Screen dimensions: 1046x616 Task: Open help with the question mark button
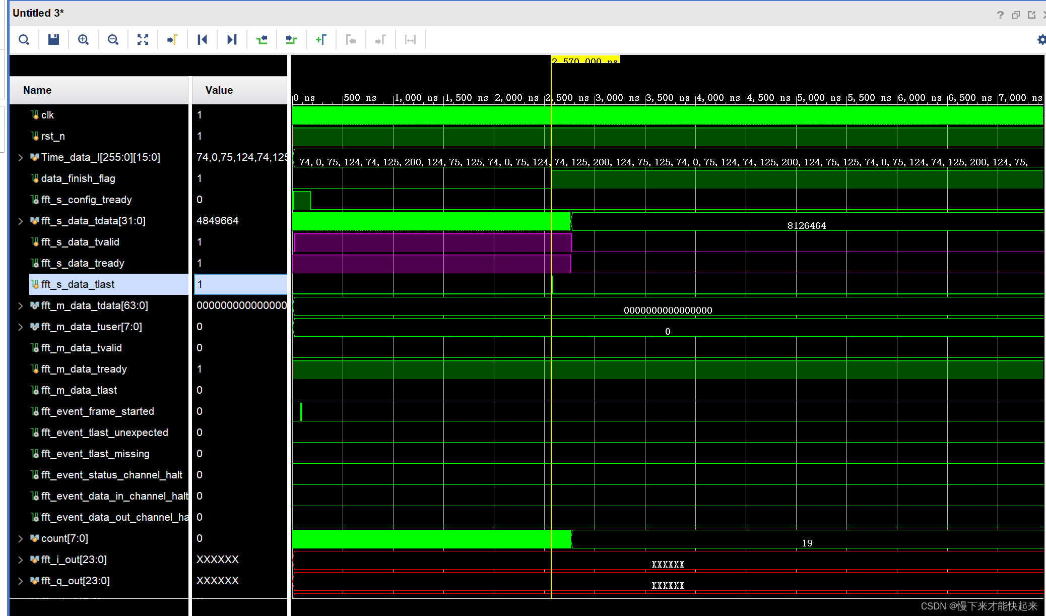(x=1000, y=15)
